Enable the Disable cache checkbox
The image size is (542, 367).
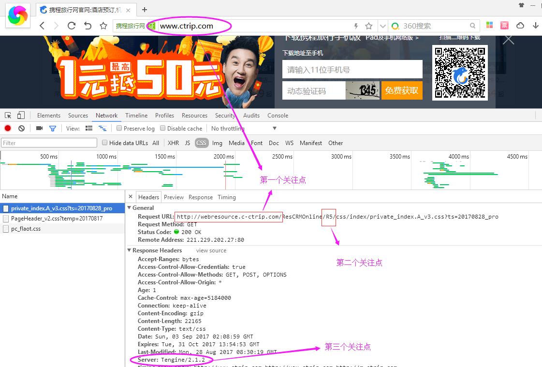pos(163,128)
